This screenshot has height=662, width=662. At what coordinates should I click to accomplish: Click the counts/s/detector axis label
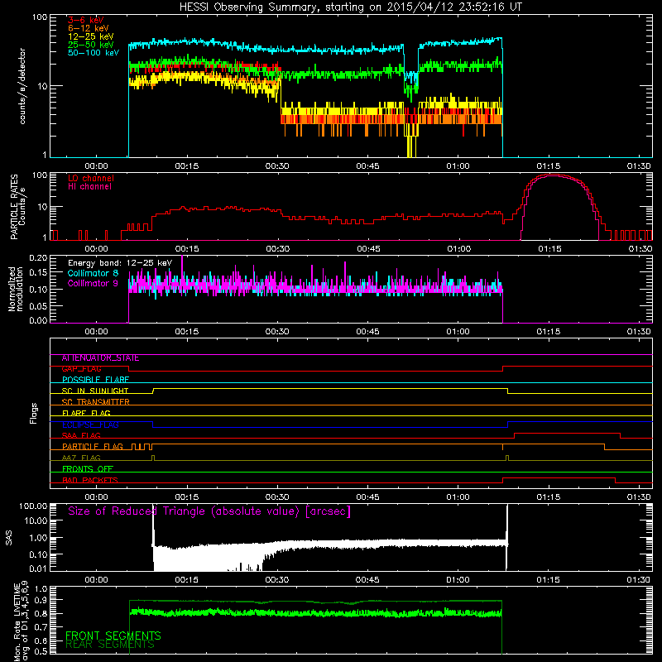(x=22, y=86)
